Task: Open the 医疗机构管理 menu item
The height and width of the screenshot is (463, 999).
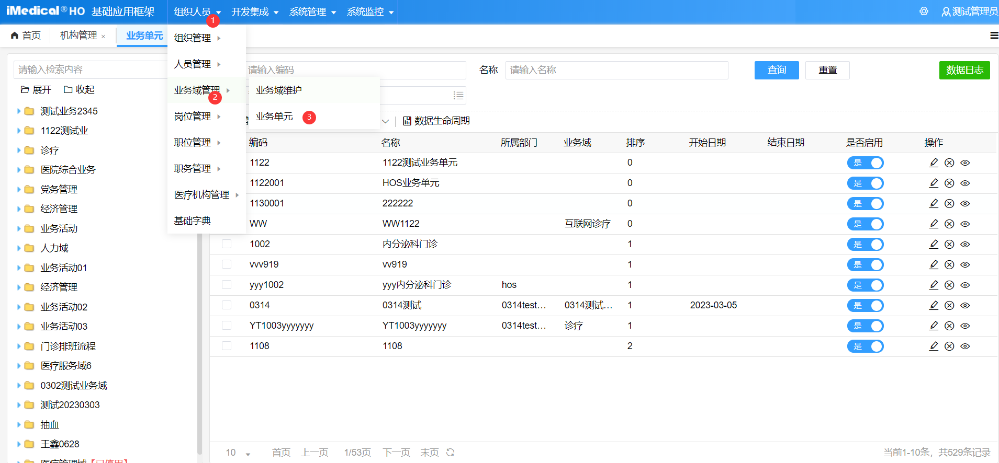Action: tap(207, 194)
